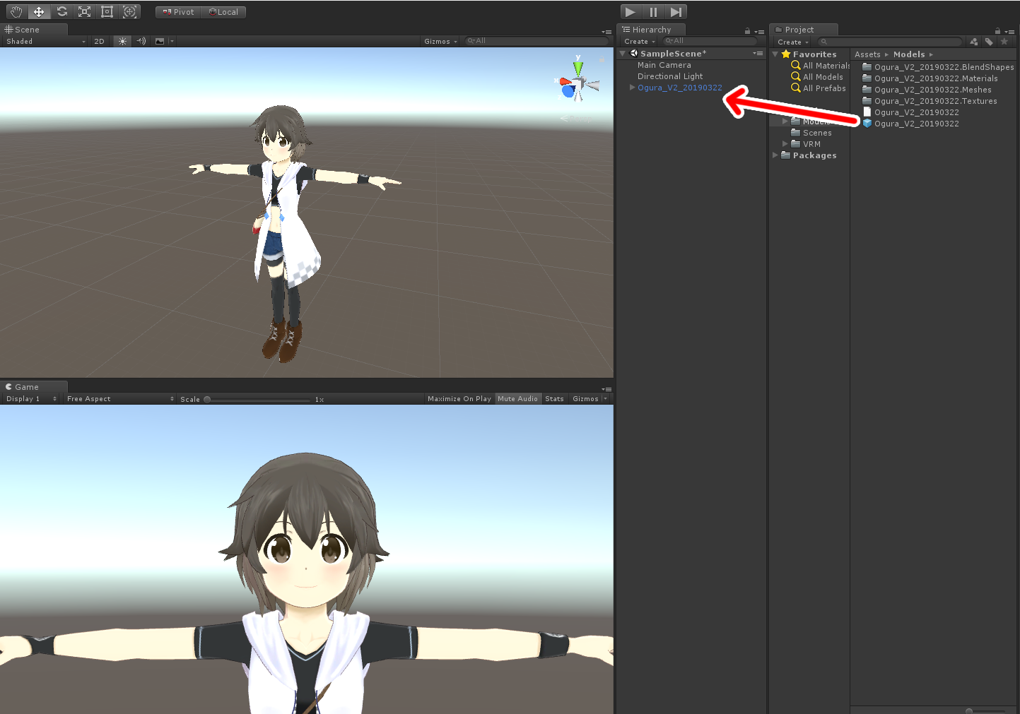Open the Project Create dropdown
This screenshot has width=1020, height=714.
click(793, 42)
